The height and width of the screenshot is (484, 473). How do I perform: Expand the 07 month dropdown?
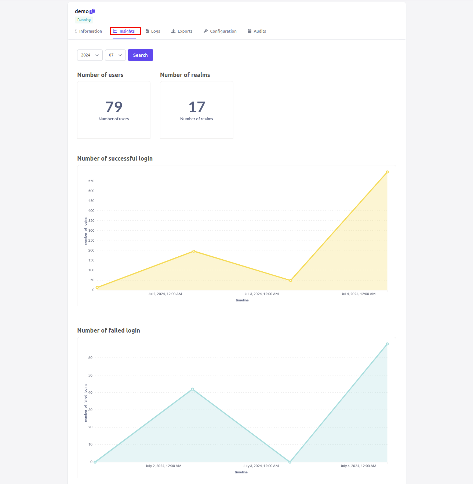115,55
